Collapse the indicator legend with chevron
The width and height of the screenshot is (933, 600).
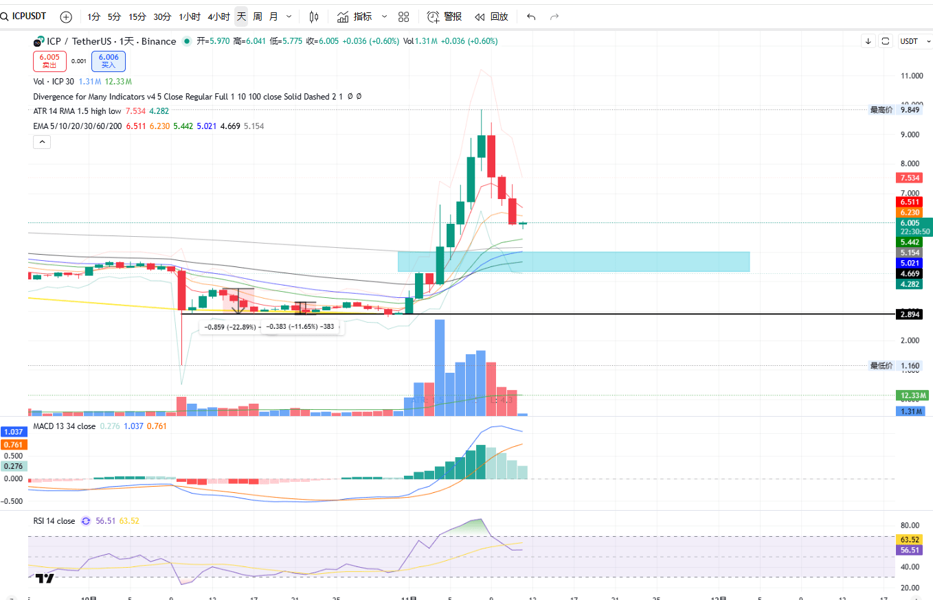pos(42,142)
